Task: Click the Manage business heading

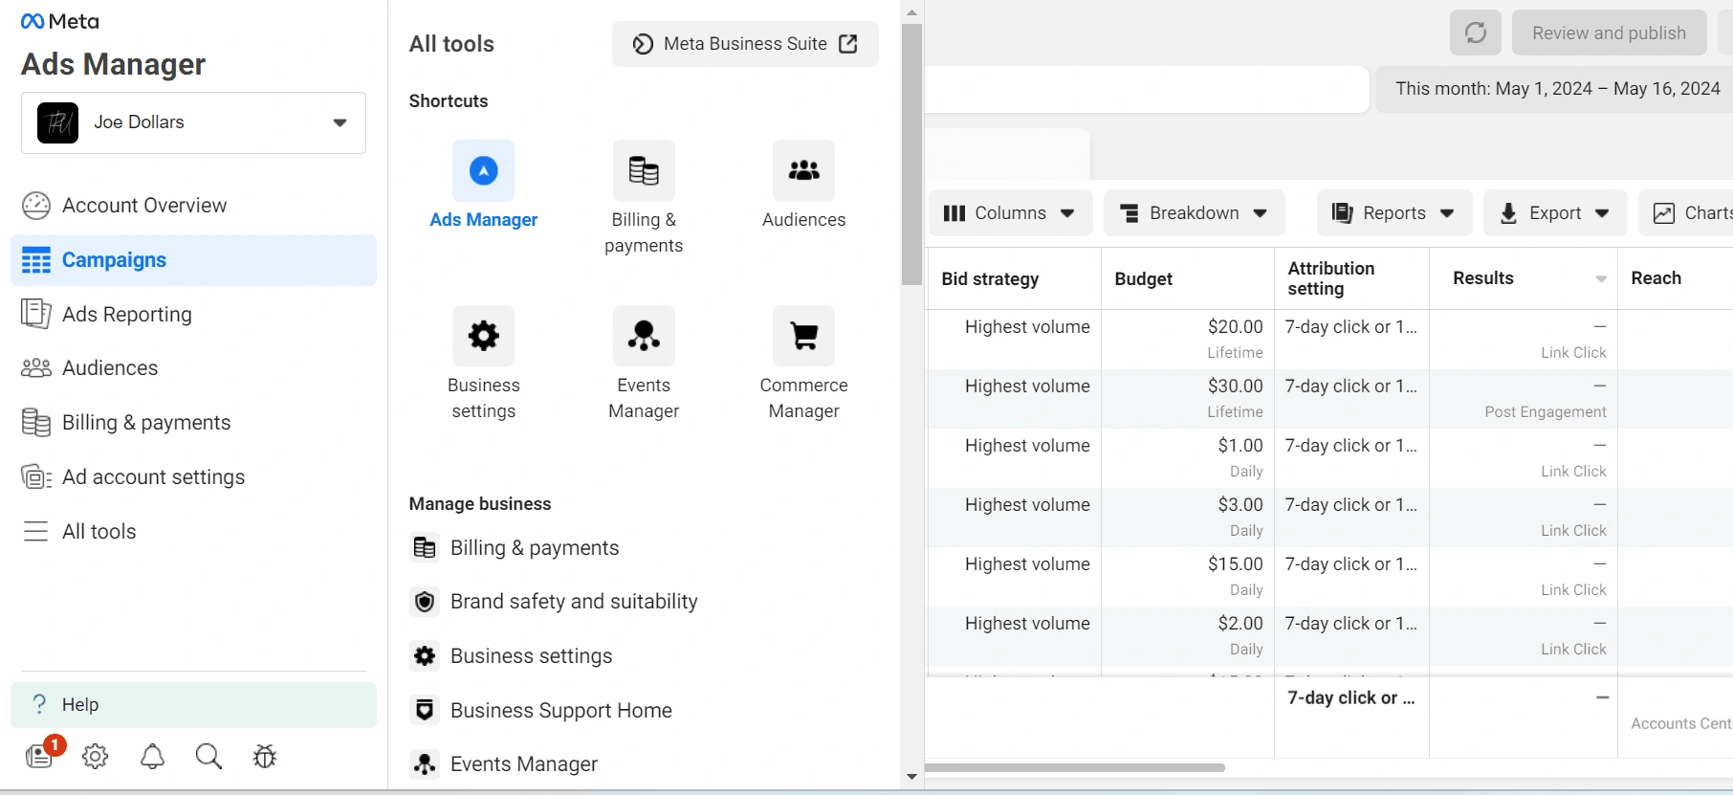Action: tap(480, 504)
